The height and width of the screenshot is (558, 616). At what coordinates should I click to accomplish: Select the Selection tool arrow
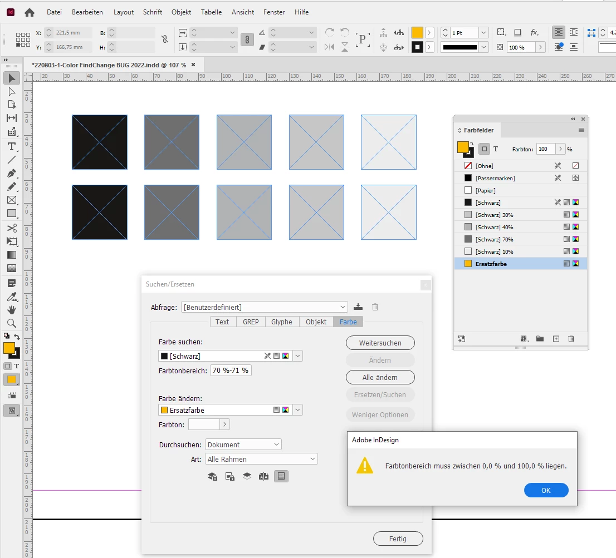[x=12, y=78]
